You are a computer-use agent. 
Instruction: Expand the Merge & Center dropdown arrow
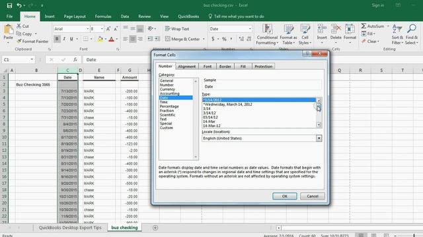(x=204, y=39)
